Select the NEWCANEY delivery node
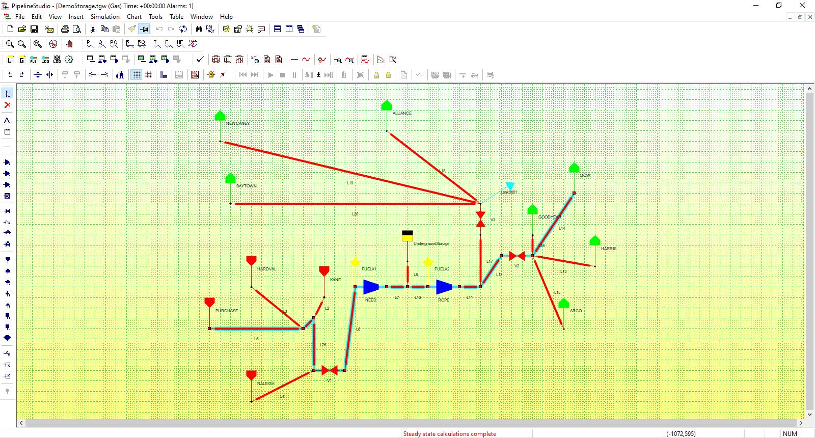Image resolution: width=815 pixels, height=438 pixels. (220, 116)
